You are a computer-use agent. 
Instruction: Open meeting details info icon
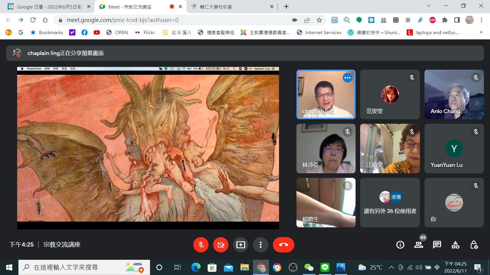pyautogui.click(x=400, y=245)
